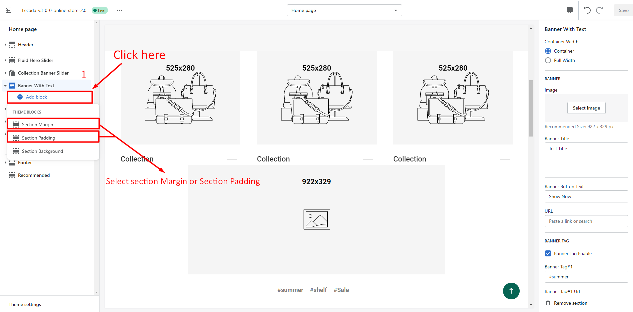Image resolution: width=633 pixels, height=312 pixels.
Task: Select the desktop preview icon
Action: tap(570, 10)
